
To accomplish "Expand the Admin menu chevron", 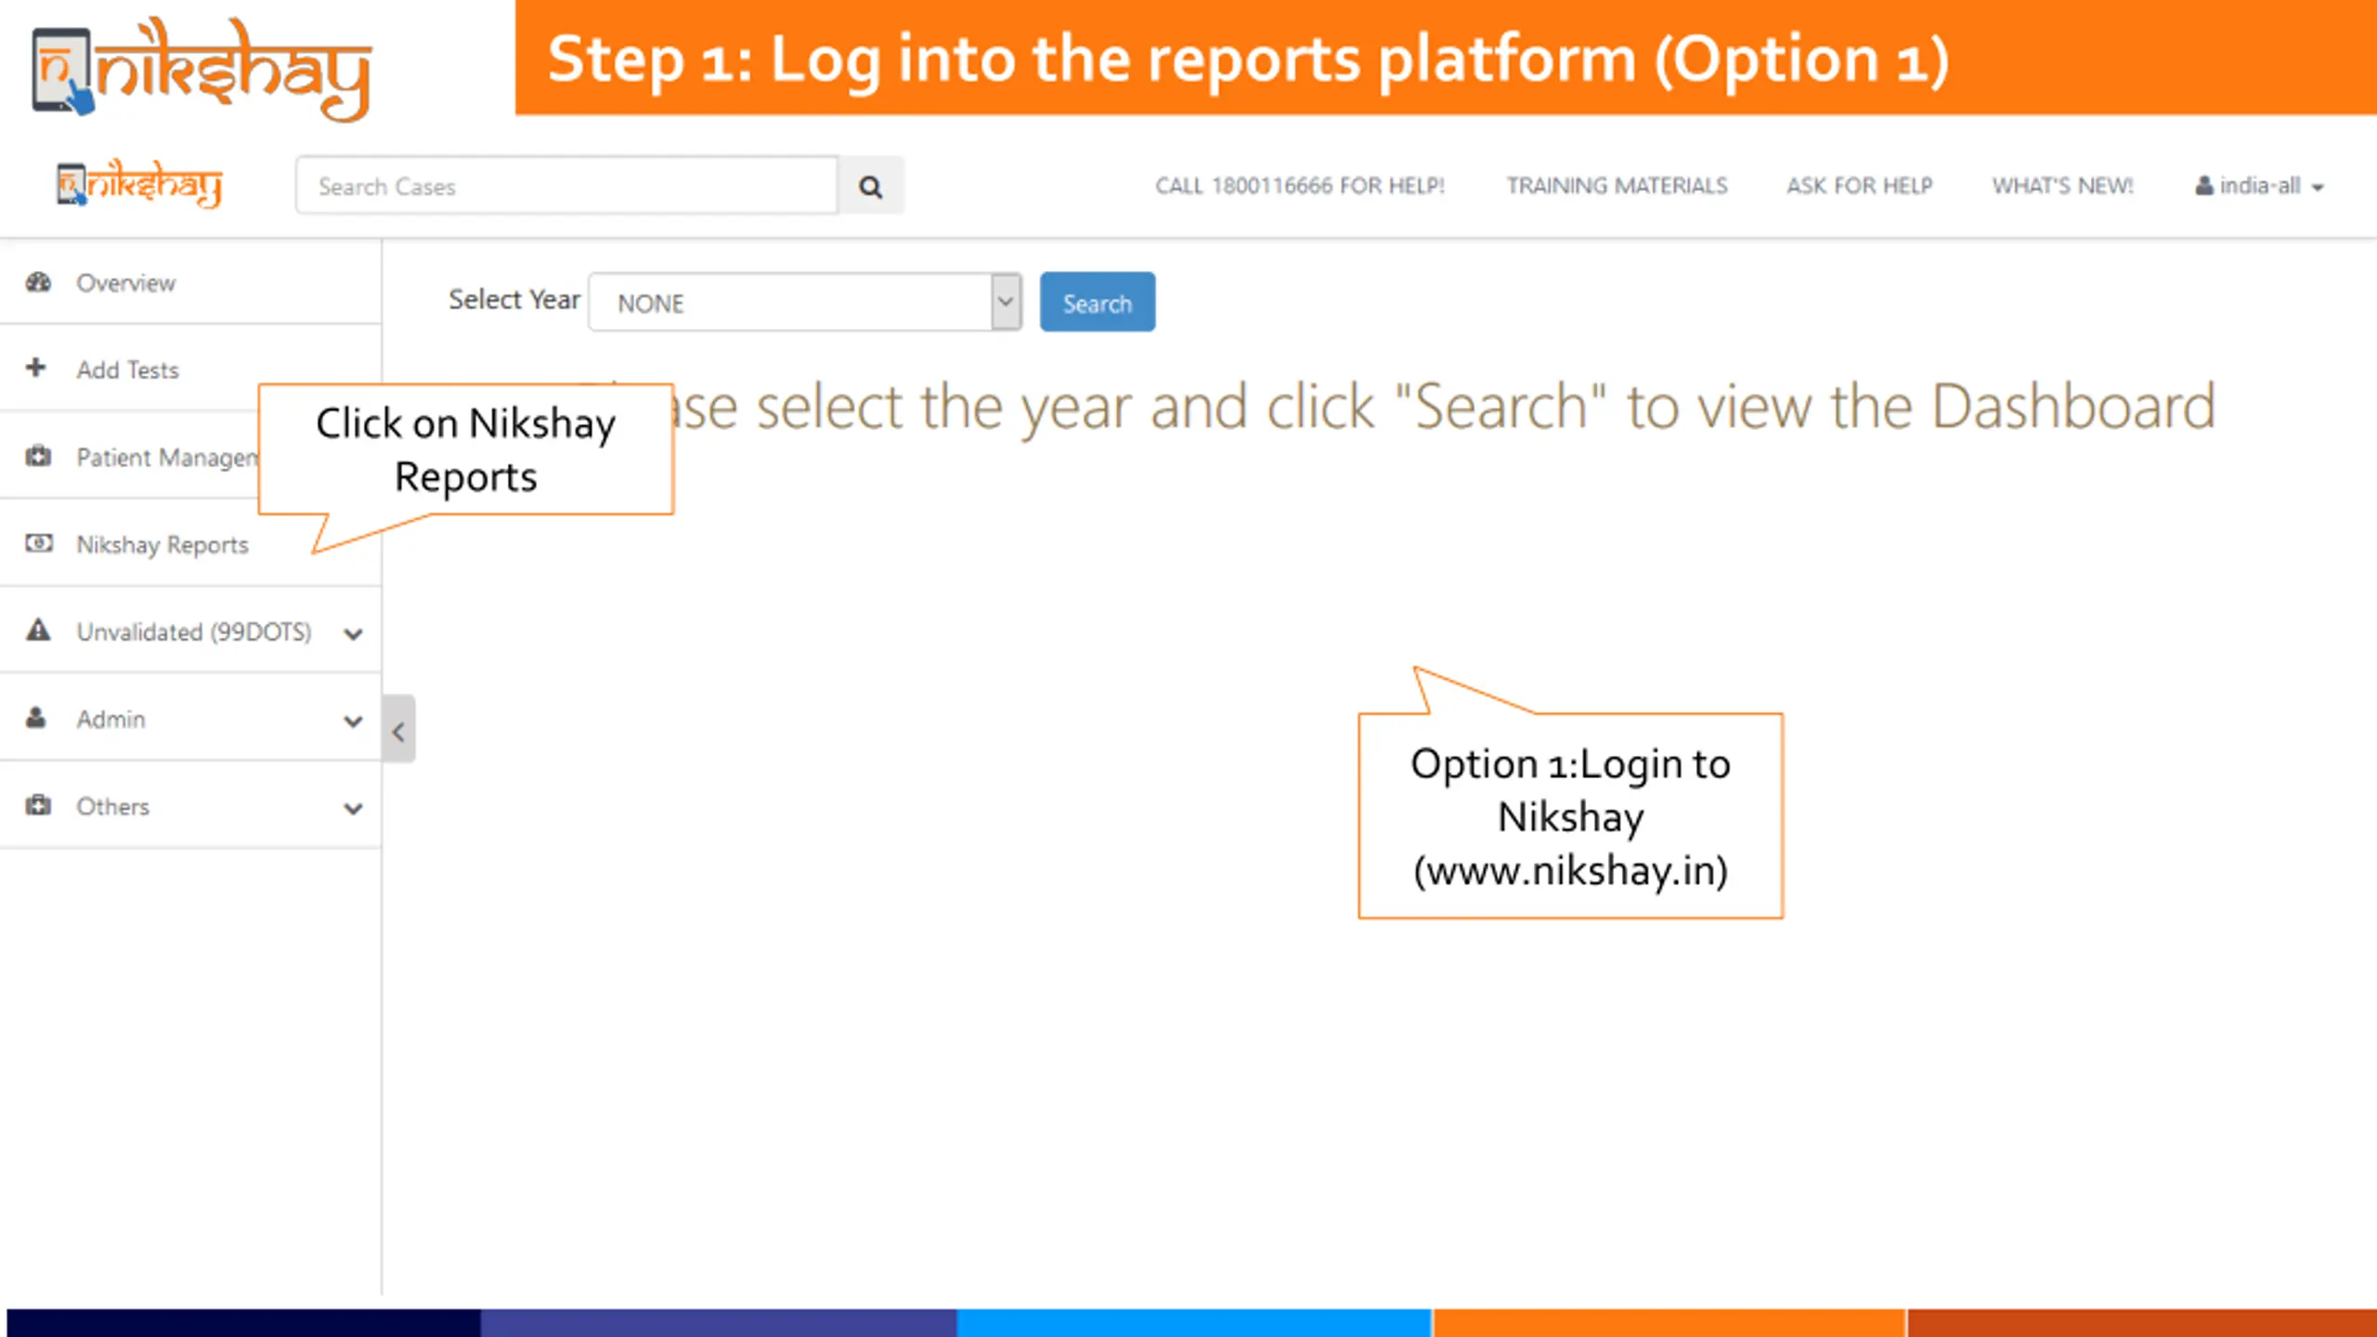I will coord(353,721).
